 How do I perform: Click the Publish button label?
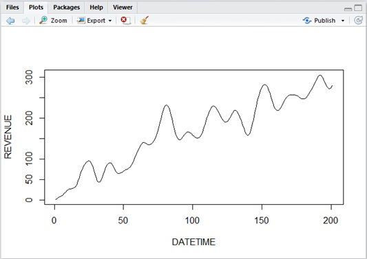324,21
